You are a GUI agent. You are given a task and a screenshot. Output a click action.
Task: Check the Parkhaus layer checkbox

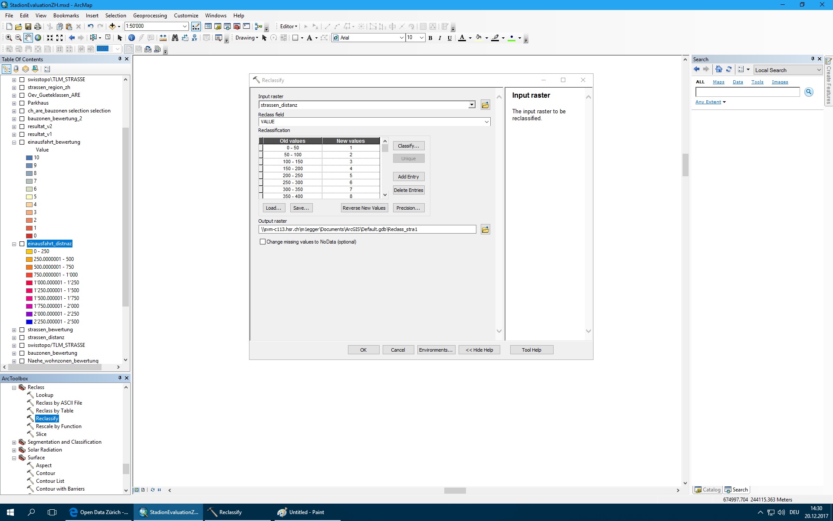(22, 103)
